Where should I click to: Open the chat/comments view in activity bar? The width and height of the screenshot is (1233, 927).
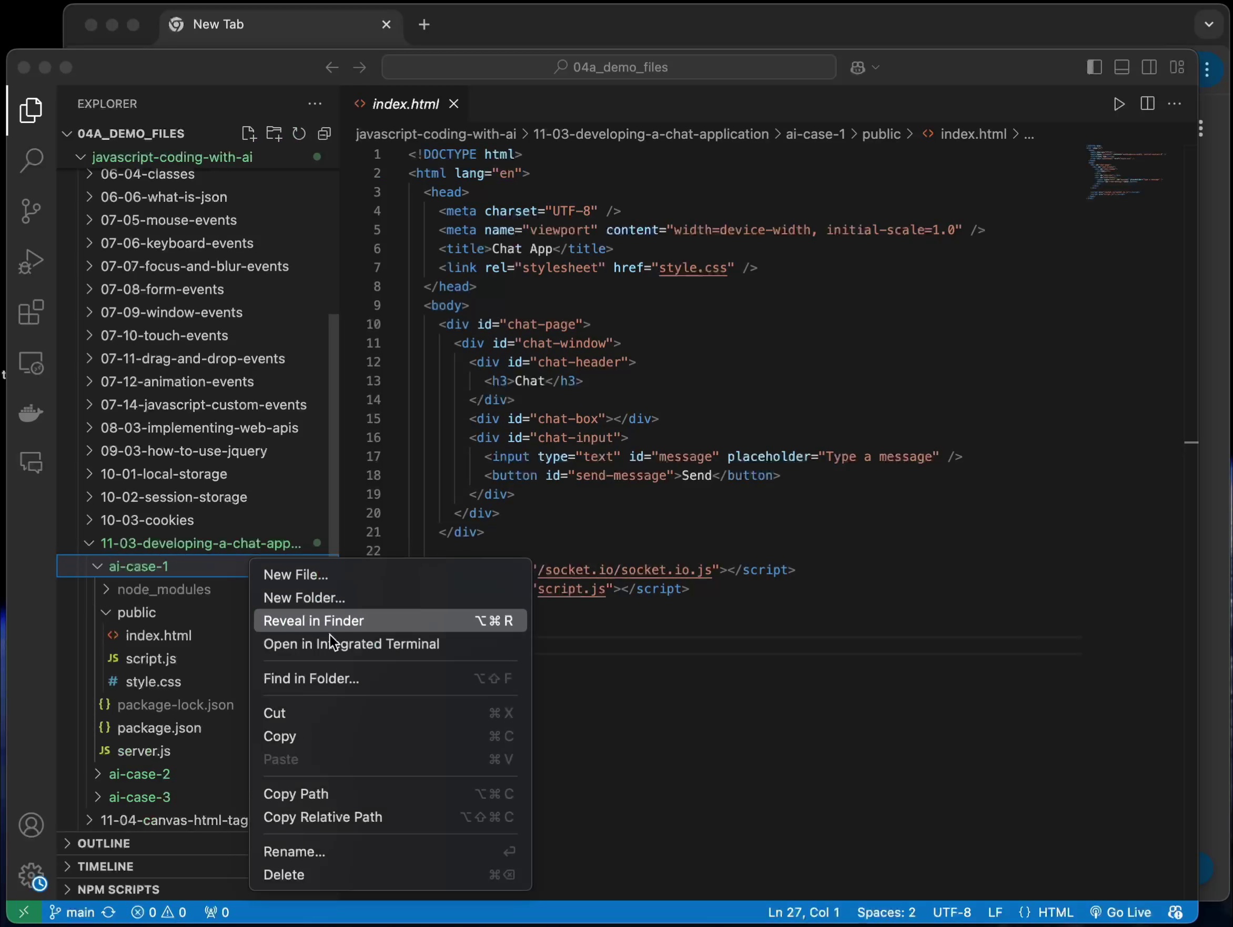click(31, 462)
